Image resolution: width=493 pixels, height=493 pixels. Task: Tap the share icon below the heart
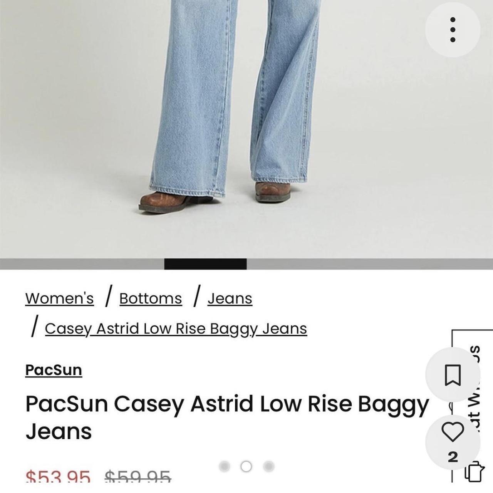click(x=475, y=471)
